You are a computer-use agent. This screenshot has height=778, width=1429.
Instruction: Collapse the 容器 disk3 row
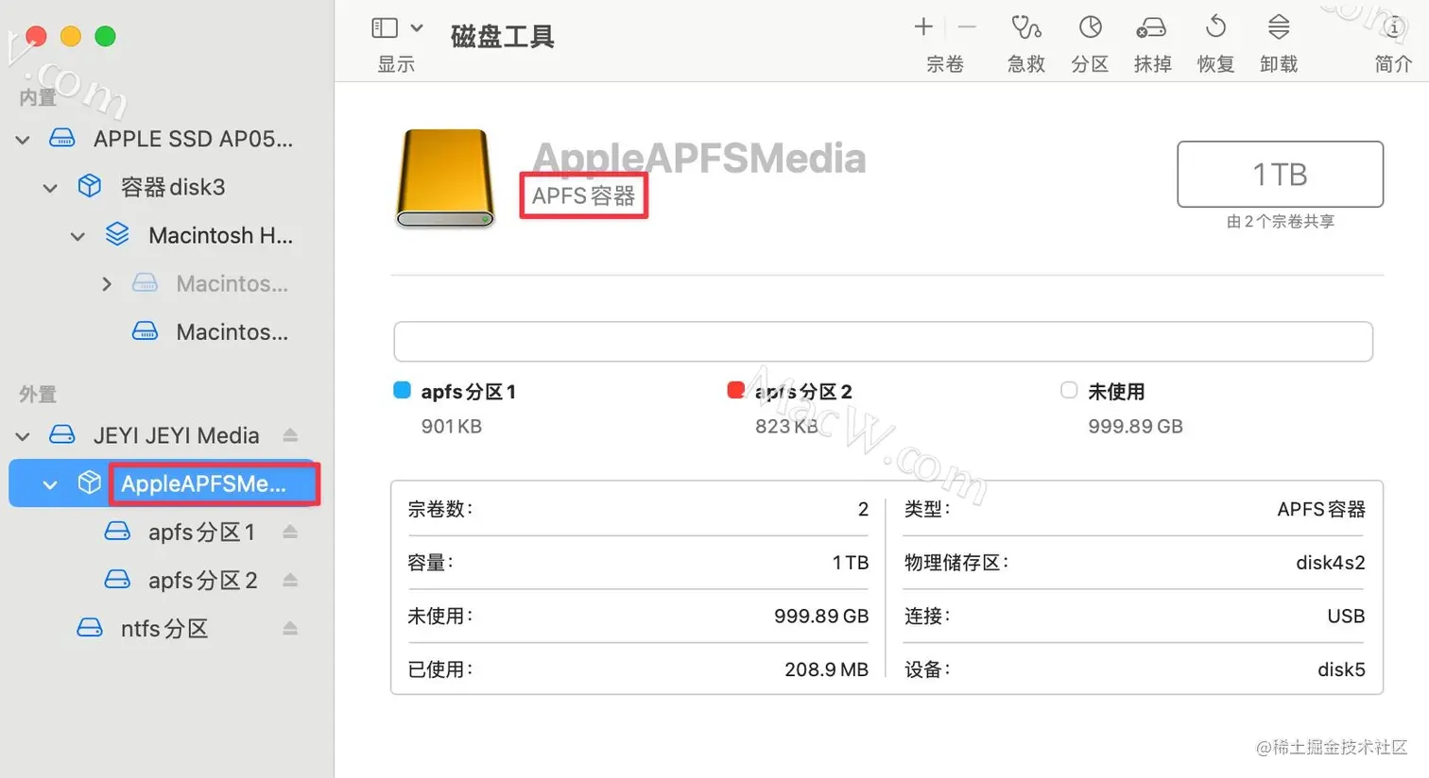[50, 188]
